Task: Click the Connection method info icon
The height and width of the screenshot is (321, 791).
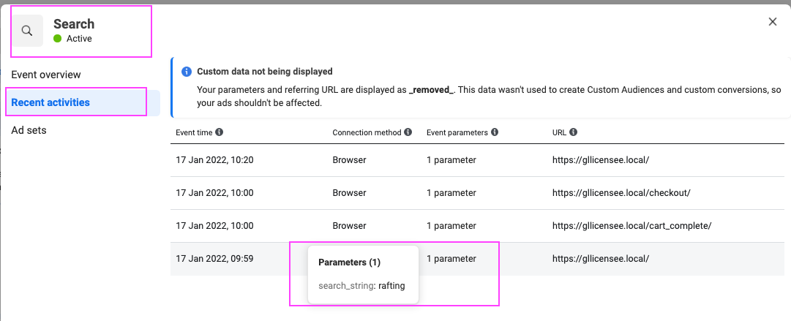Action: (408, 132)
